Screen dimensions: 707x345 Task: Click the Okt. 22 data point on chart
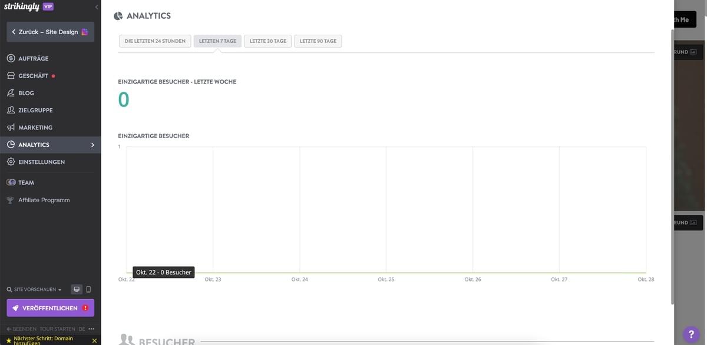[x=127, y=273]
